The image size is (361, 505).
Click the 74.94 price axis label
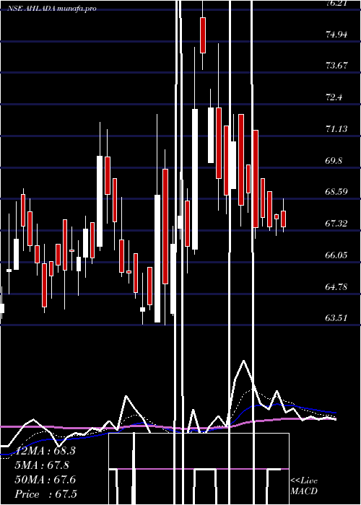(336, 35)
